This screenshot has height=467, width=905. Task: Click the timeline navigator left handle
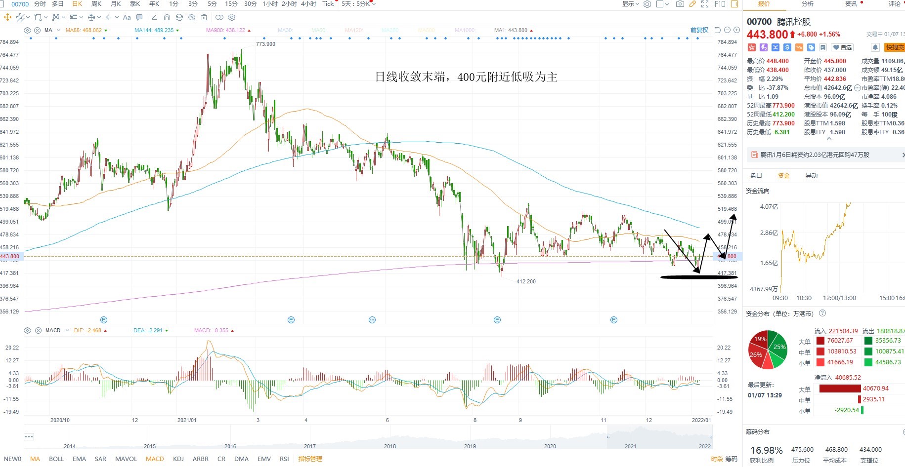pos(608,437)
